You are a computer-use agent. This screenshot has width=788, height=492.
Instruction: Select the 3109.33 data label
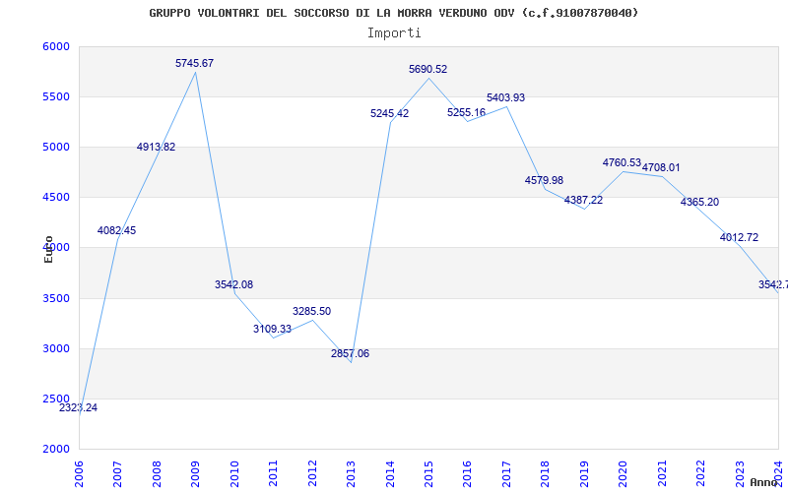[273, 330]
